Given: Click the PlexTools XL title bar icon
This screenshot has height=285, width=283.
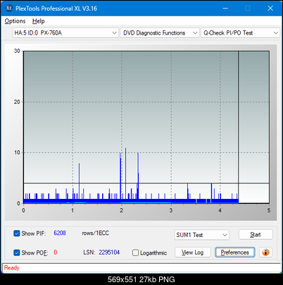Looking at the screenshot, I should 9,8.
